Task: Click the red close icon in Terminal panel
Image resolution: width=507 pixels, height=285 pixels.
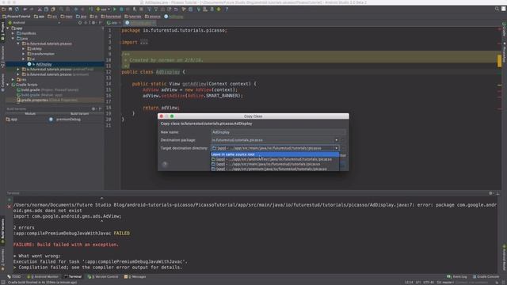Action: click(x=9, y=206)
